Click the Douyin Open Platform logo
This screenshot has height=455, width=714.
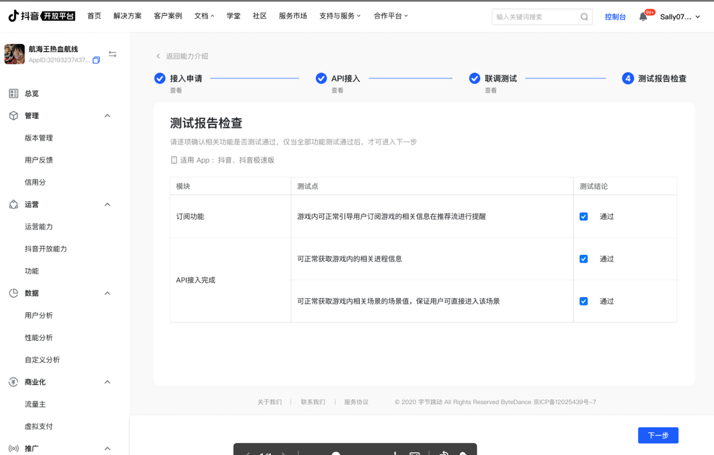[x=42, y=16]
